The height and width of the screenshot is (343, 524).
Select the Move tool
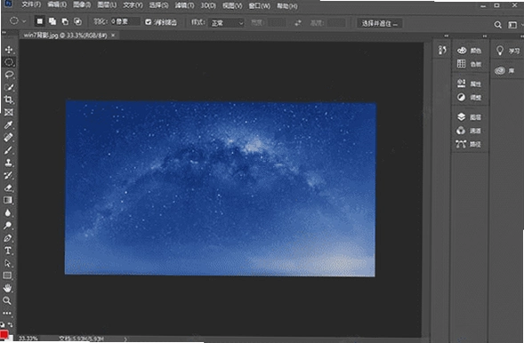coord(9,50)
